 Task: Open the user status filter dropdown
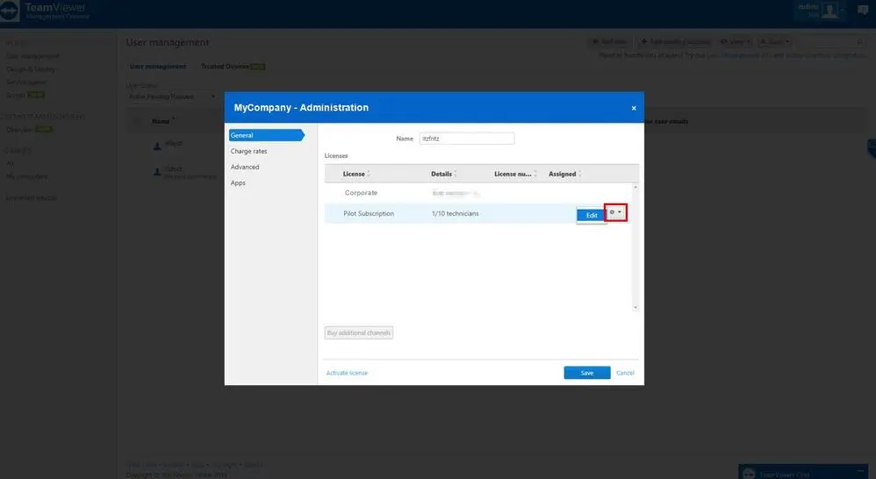tap(171, 97)
